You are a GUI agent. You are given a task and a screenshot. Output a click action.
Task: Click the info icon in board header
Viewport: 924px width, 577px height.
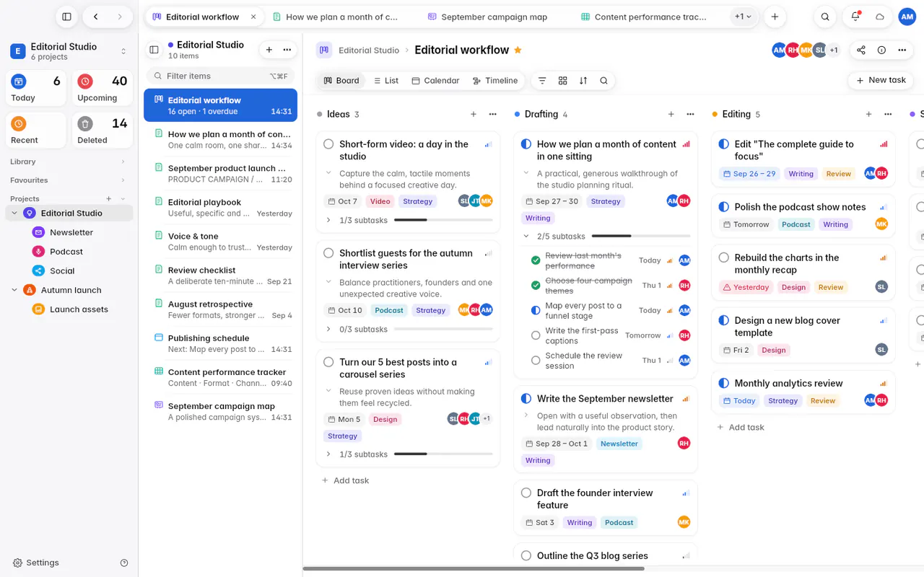coord(881,50)
